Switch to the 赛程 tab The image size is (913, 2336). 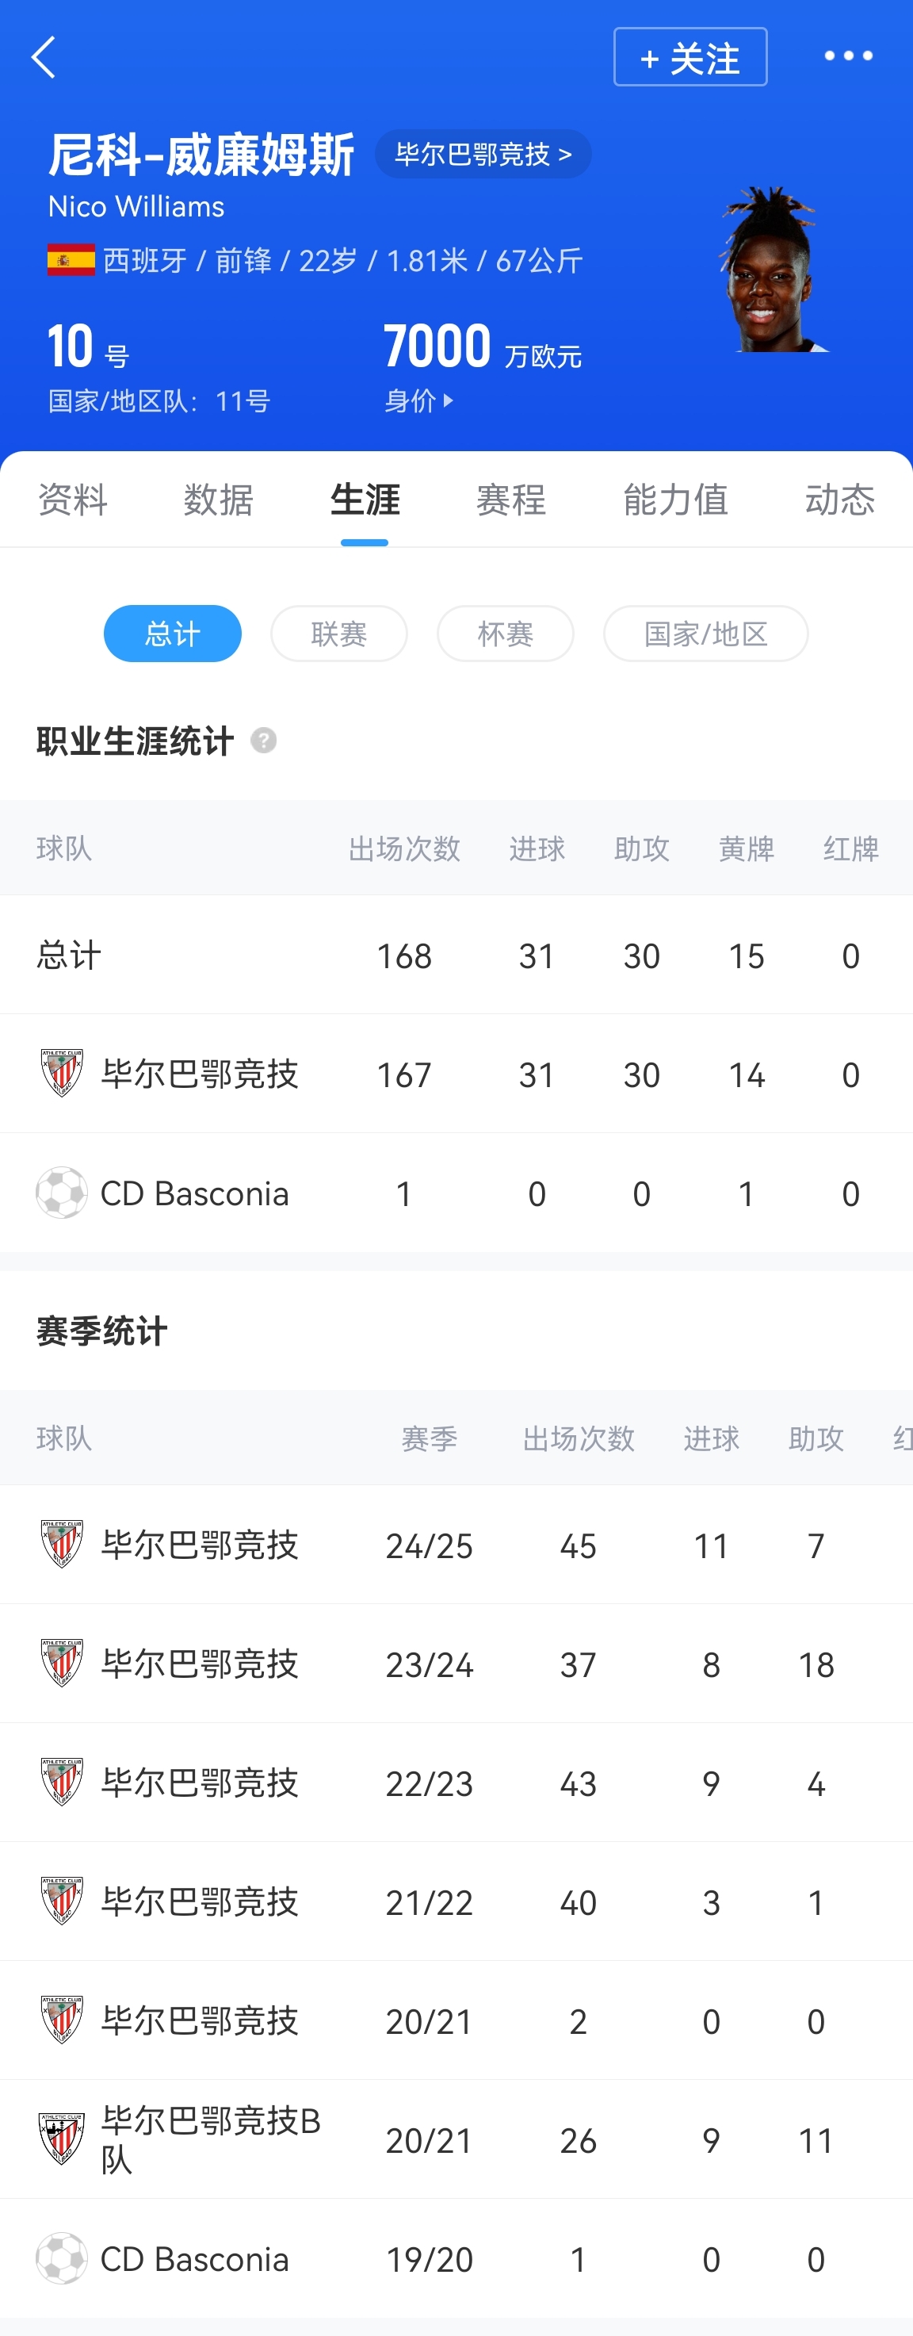[510, 500]
